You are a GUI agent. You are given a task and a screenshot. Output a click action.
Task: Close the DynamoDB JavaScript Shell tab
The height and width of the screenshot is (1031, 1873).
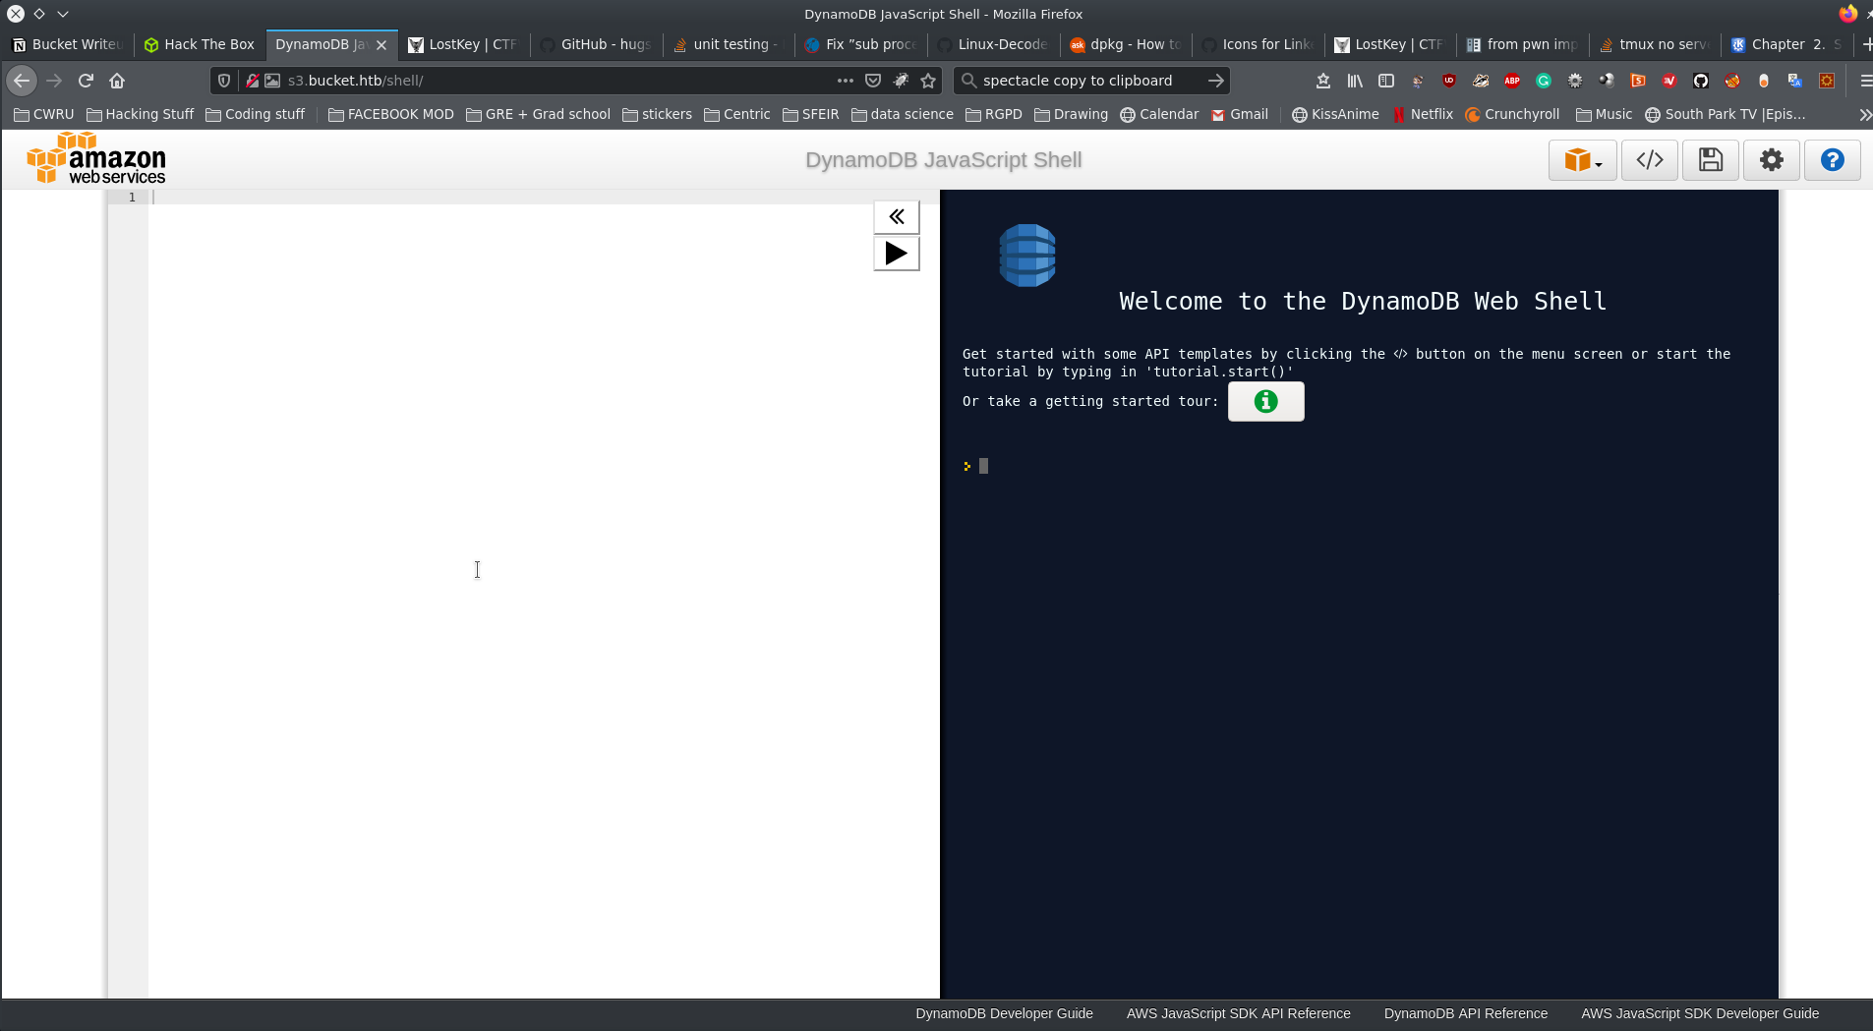pyautogui.click(x=381, y=45)
